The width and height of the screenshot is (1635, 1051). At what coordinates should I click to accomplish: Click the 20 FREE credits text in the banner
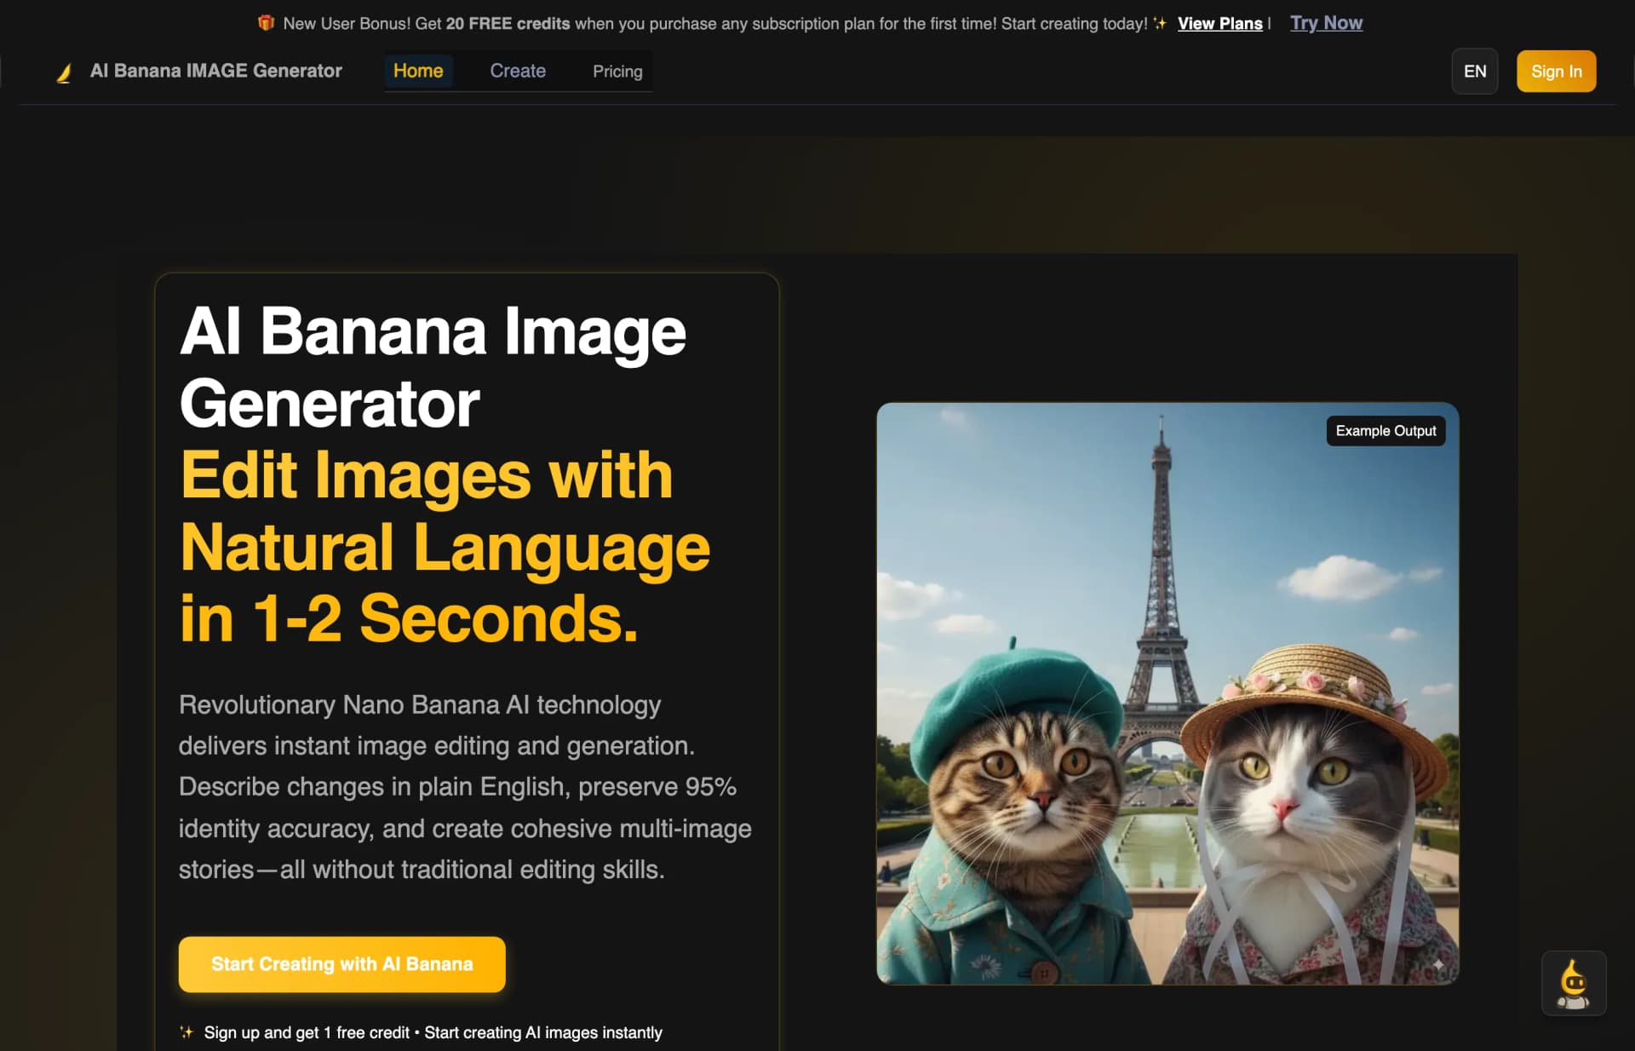click(x=508, y=23)
